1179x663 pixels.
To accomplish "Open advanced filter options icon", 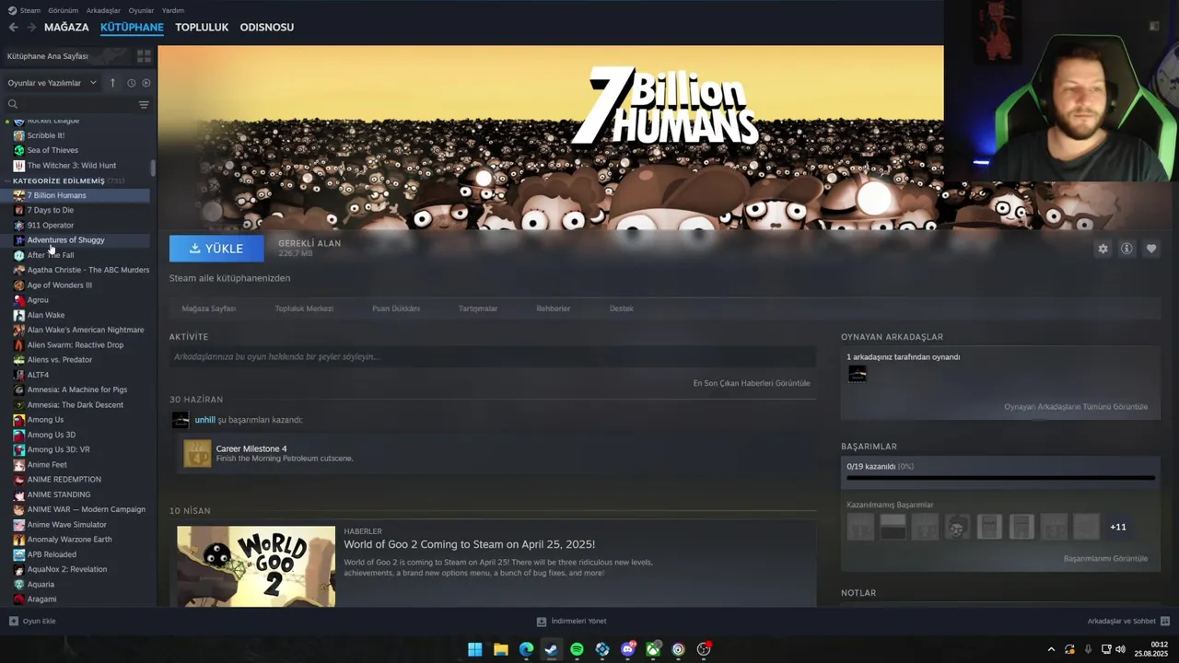I will 144,105.
